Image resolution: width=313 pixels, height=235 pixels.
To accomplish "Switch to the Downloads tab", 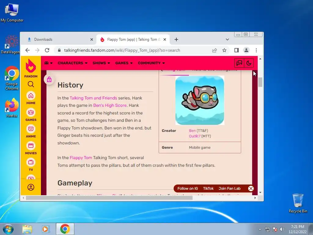I will 58,39.
